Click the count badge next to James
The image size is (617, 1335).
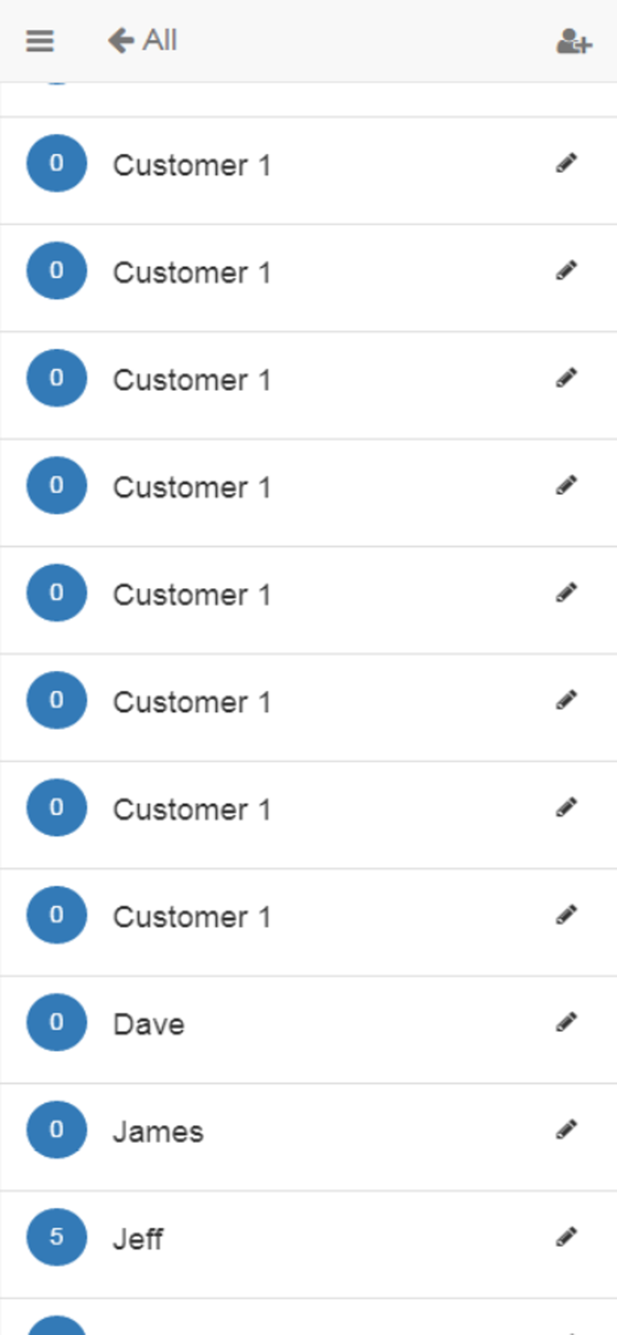pyautogui.click(x=56, y=1129)
